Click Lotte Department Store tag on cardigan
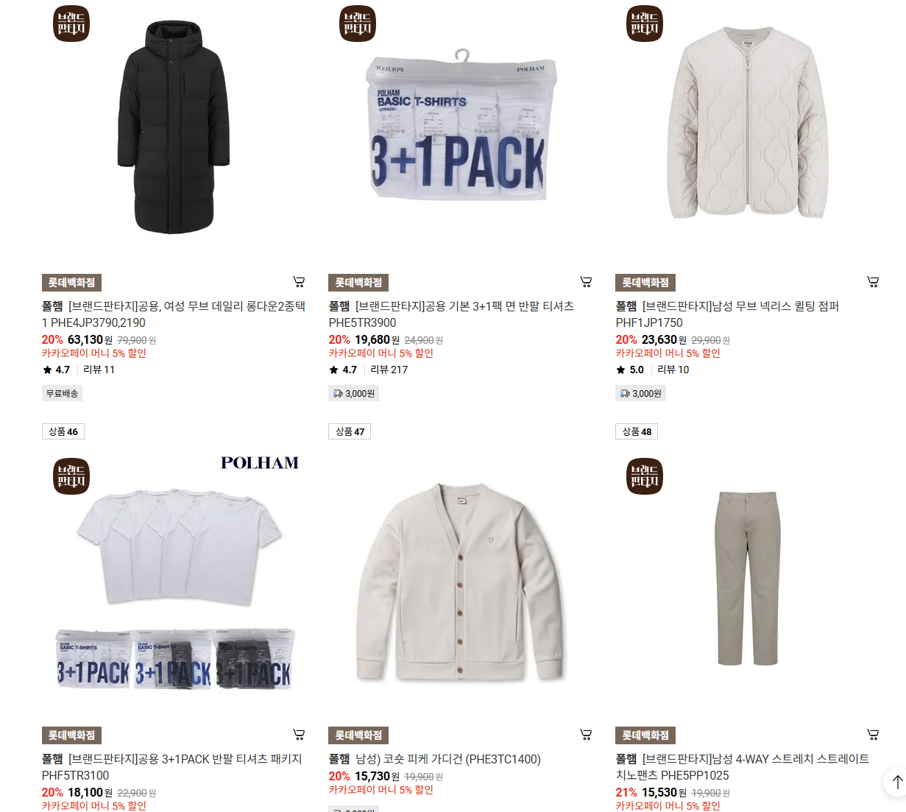This screenshot has height=812, width=906. point(358,735)
